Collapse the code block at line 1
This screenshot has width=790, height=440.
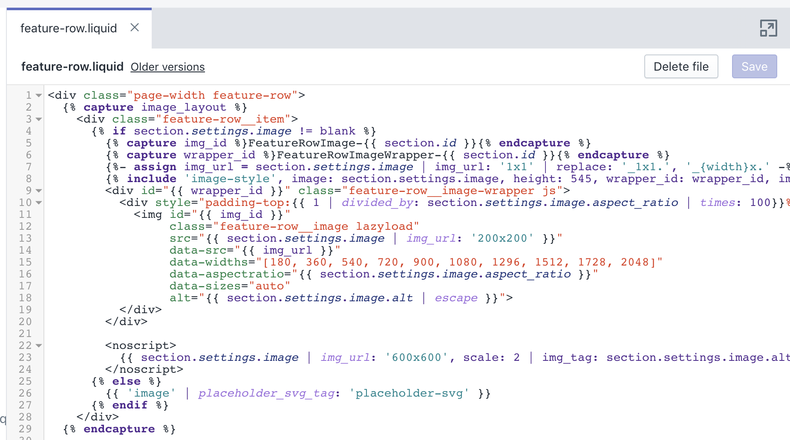click(38, 95)
